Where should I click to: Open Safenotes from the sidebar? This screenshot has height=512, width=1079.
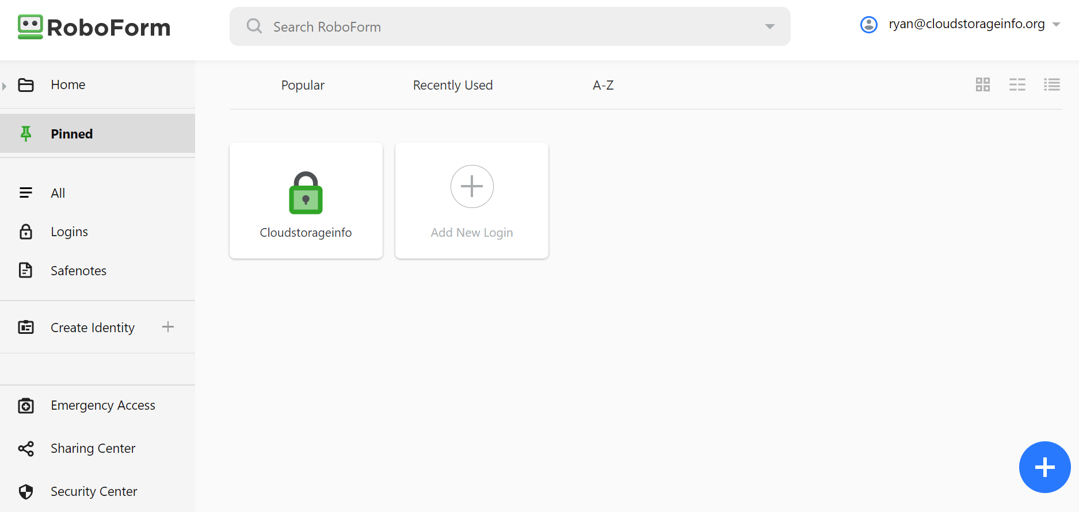78,270
